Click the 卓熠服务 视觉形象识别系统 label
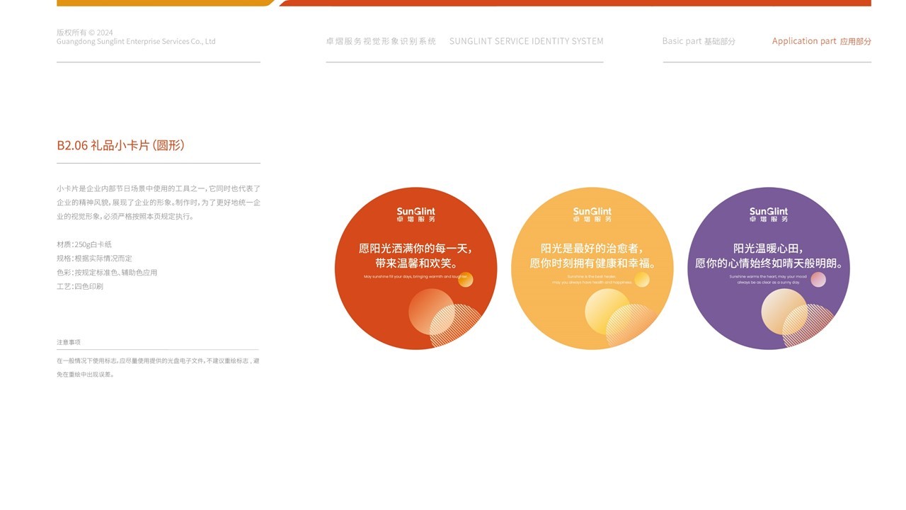This screenshot has width=906, height=510. click(x=382, y=41)
